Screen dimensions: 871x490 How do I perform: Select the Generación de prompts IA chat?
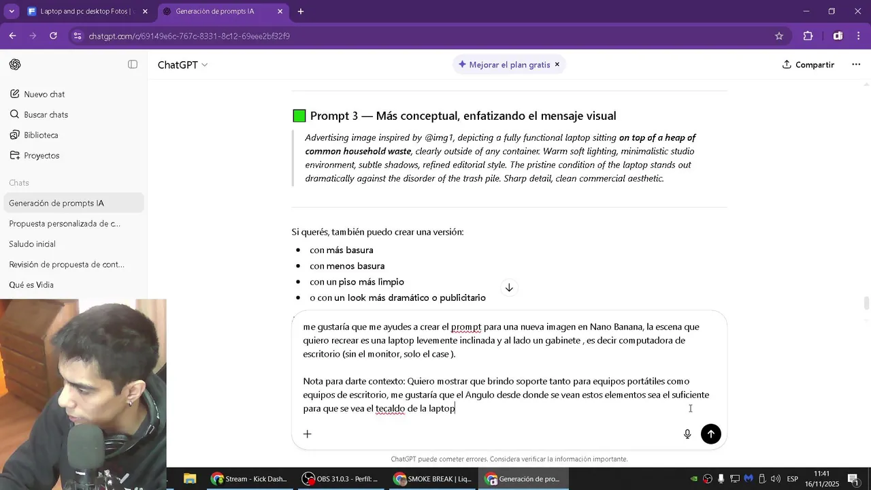(73, 203)
